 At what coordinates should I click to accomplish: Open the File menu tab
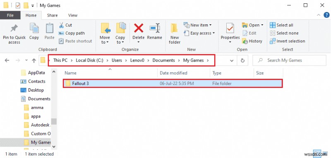[10, 15]
